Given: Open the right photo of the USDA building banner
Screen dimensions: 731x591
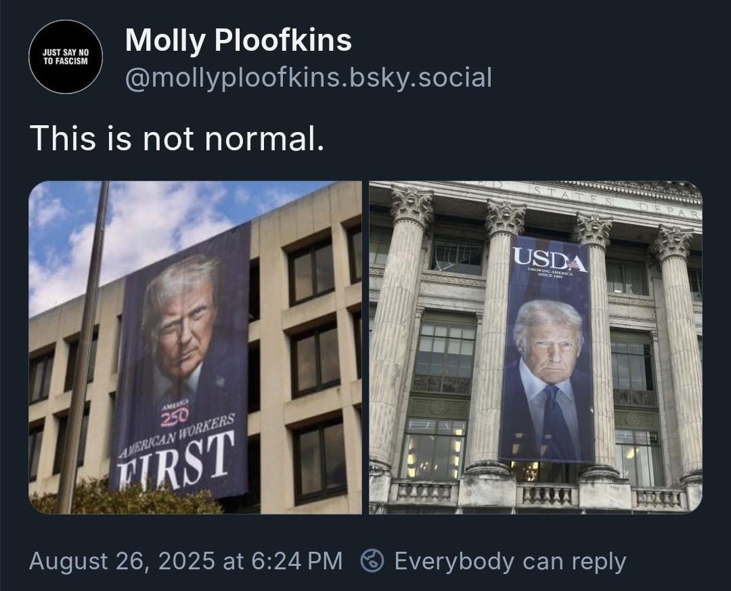Looking at the screenshot, I should (x=535, y=347).
